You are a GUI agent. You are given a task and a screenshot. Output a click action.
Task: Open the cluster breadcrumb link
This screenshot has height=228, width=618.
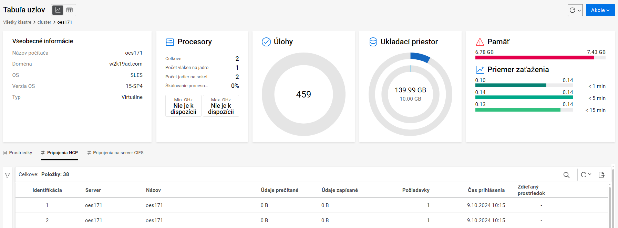pos(44,22)
